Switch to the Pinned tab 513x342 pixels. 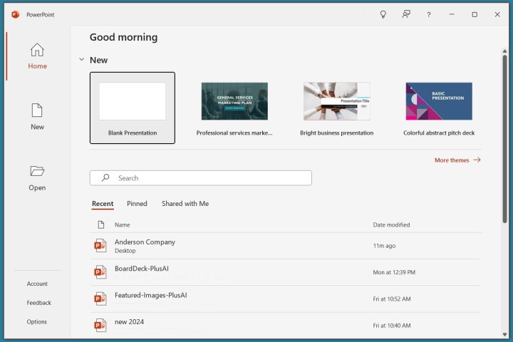[137, 204]
